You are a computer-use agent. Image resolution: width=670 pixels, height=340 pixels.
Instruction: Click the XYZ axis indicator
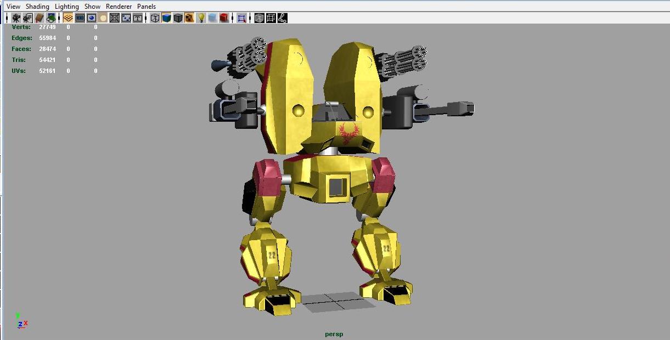click(x=21, y=321)
